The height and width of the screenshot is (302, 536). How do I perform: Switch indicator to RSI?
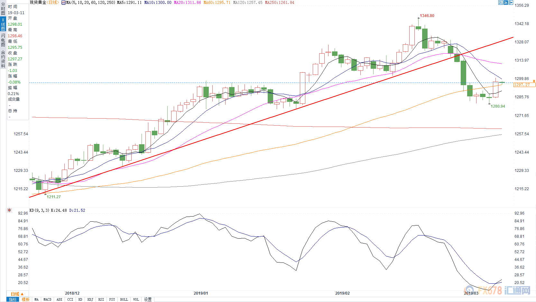pos(101,299)
